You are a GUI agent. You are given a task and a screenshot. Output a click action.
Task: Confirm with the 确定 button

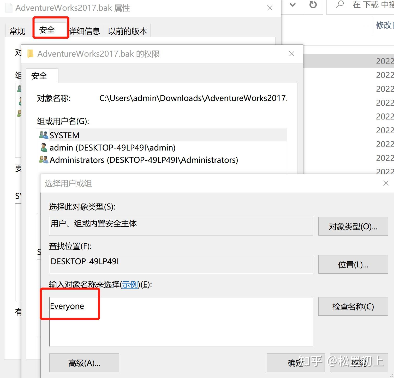pyautogui.click(x=296, y=363)
